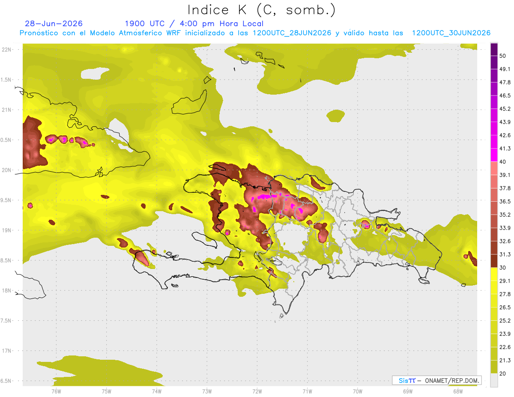This screenshot has height=397, width=514.
Task: Click the legend value "26.5"
Action: click(505, 307)
